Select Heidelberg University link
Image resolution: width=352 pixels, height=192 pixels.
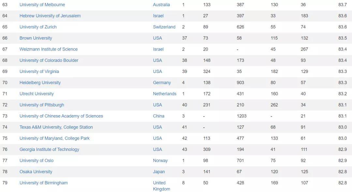point(40,82)
